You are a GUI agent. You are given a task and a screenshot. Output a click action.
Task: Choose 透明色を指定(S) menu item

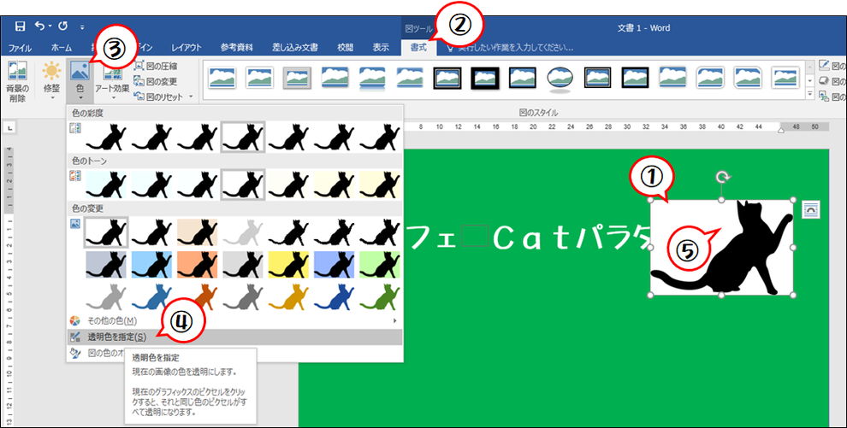point(234,337)
